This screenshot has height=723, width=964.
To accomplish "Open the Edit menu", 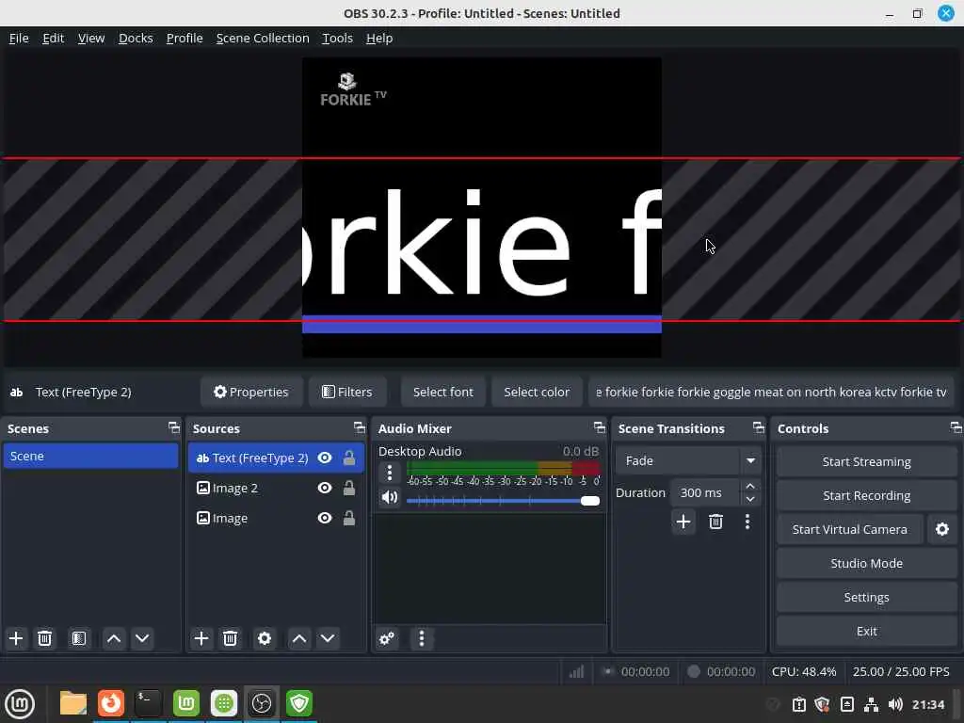I will [x=54, y=38].
